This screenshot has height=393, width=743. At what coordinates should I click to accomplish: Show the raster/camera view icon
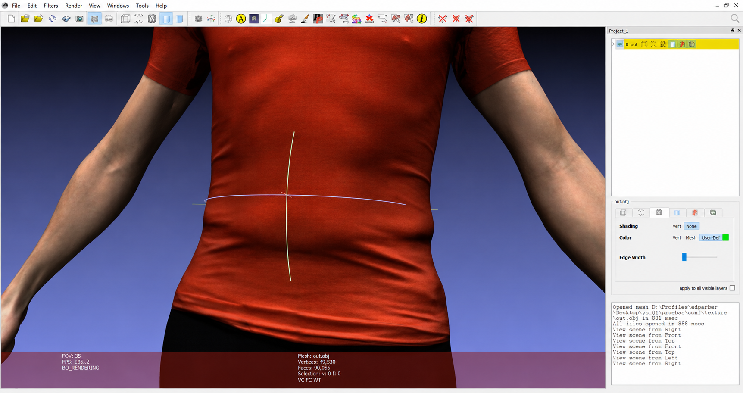pyautogui.click(x=109, y=19)
